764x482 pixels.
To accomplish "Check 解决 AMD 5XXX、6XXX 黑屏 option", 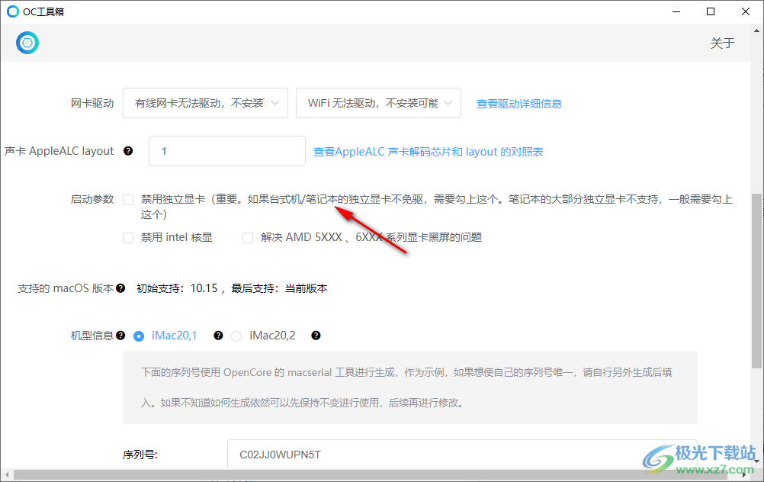I will pyautogui.click(x=248, y=238).
